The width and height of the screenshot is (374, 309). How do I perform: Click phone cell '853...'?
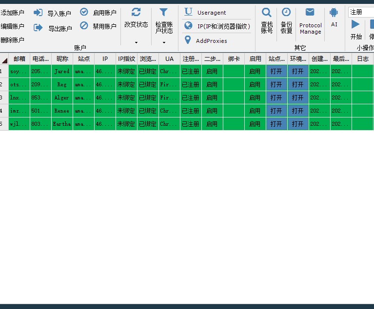click(40, 97)
